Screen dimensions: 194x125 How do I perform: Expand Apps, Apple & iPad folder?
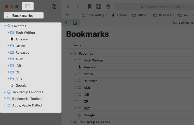pyautogui.click(x=5, y=105)
